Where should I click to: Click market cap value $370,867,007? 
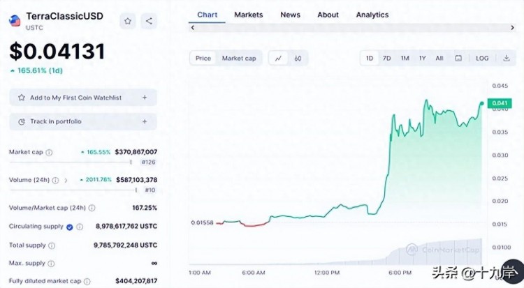click(136, 152)
